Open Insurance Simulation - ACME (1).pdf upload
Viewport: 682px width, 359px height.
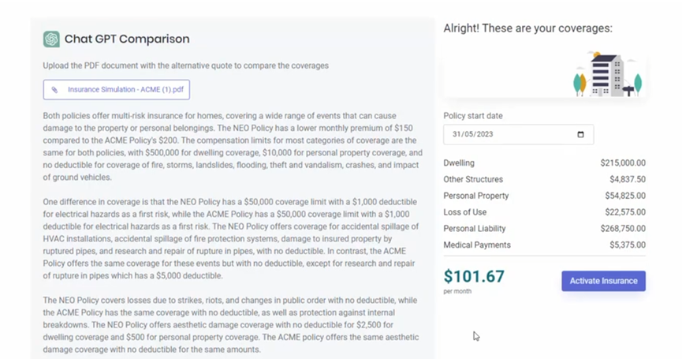coord(116,90)
